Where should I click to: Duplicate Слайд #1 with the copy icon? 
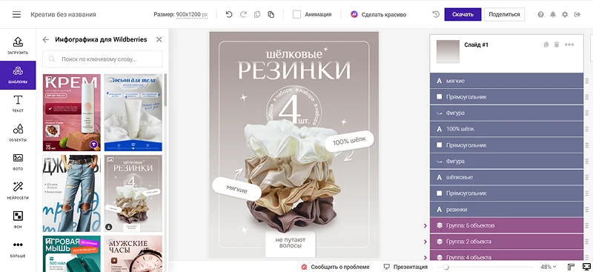[546, 44]
